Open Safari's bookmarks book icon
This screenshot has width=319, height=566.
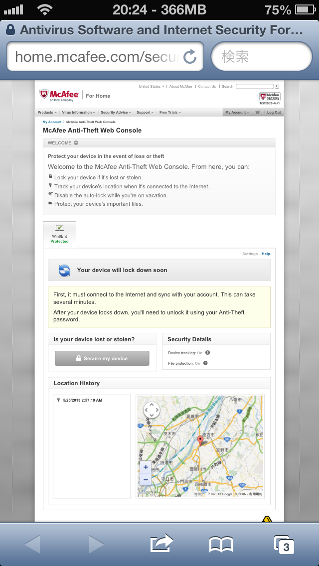[x=221, y=545]
